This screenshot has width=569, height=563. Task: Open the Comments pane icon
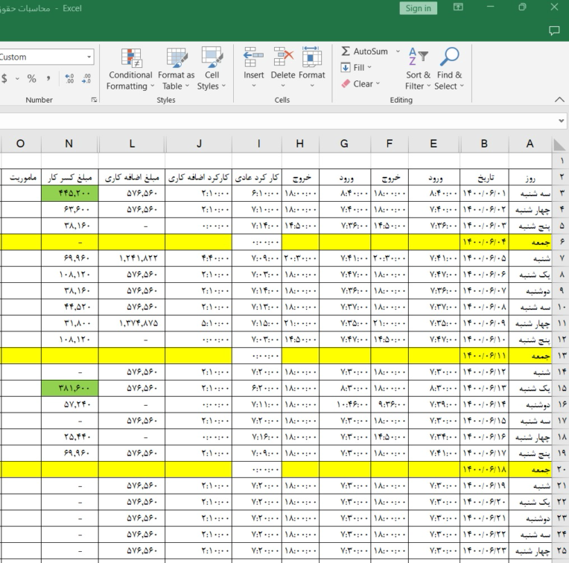[554, 31]
